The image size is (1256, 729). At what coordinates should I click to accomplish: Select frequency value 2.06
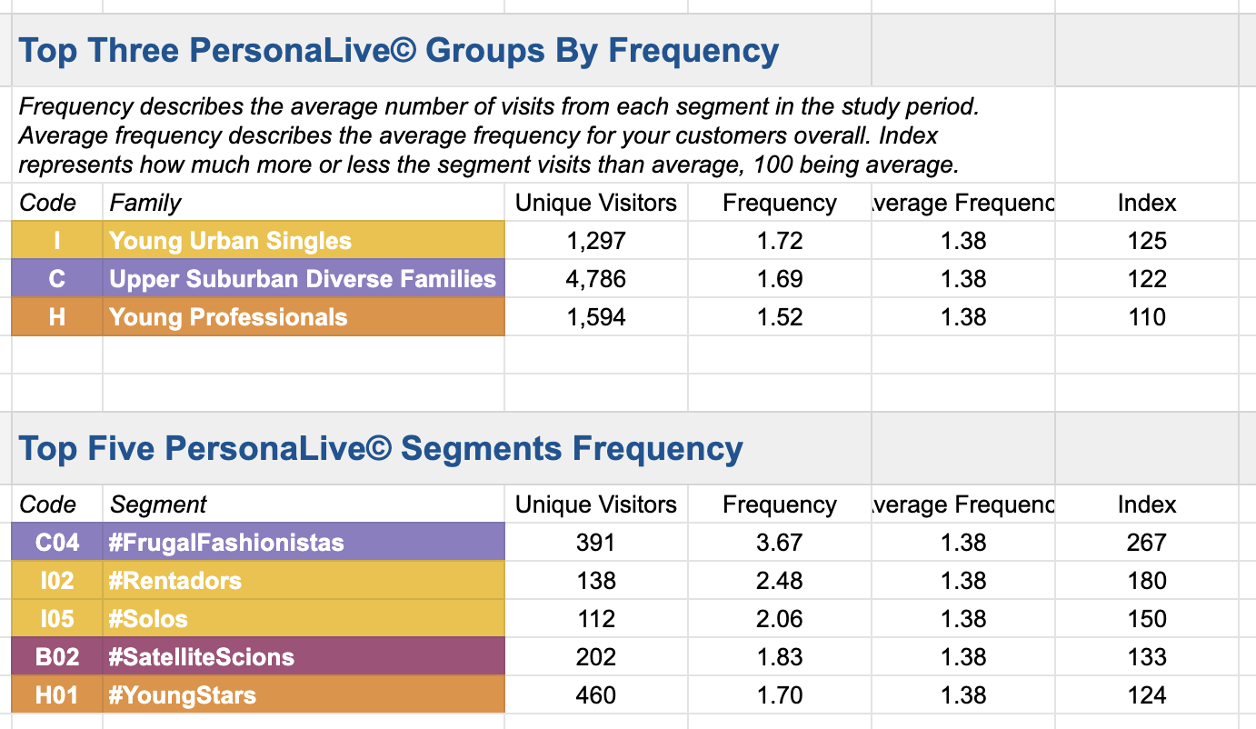pyautogui.click(x=780, y=619)
